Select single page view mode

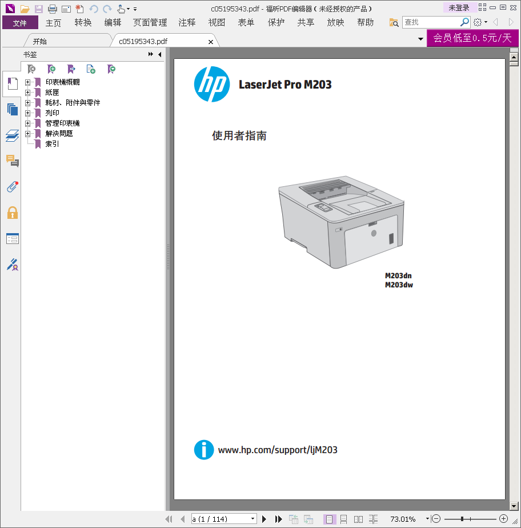point(330,519)
